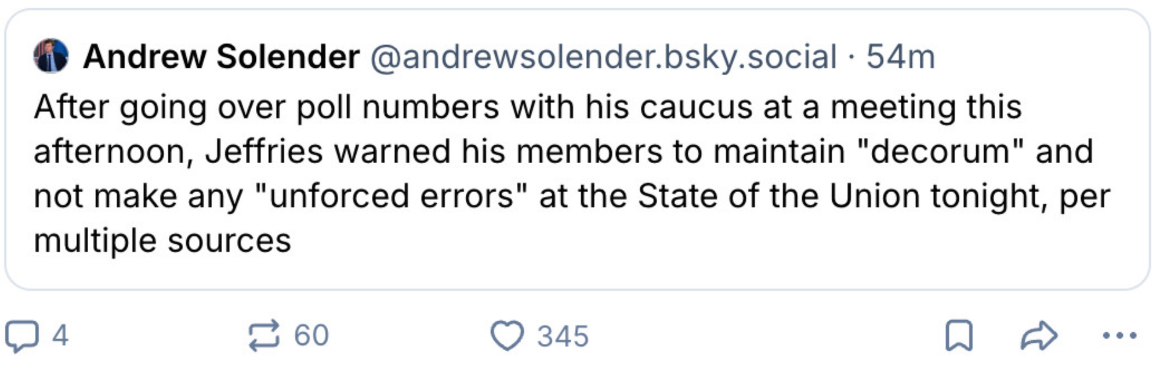Click the @andrewsolender.bsky.social handle
Image resolution: width=1160 pixels, height=371 pixels.
[x=603, y=57]
